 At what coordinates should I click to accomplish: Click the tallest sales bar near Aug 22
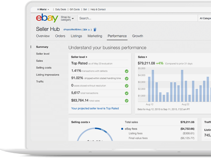tap(182, 86)
